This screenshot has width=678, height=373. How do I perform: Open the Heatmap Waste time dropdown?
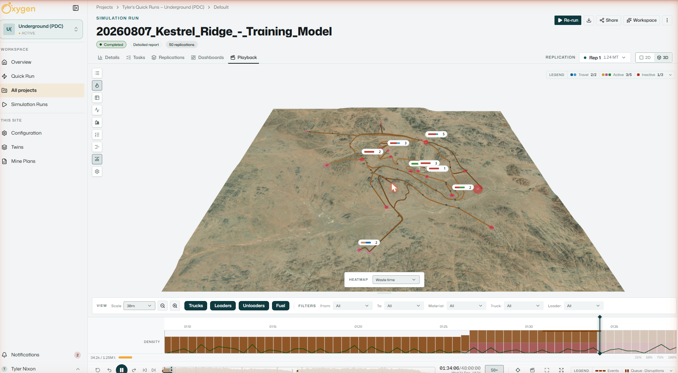coord(396,280)
